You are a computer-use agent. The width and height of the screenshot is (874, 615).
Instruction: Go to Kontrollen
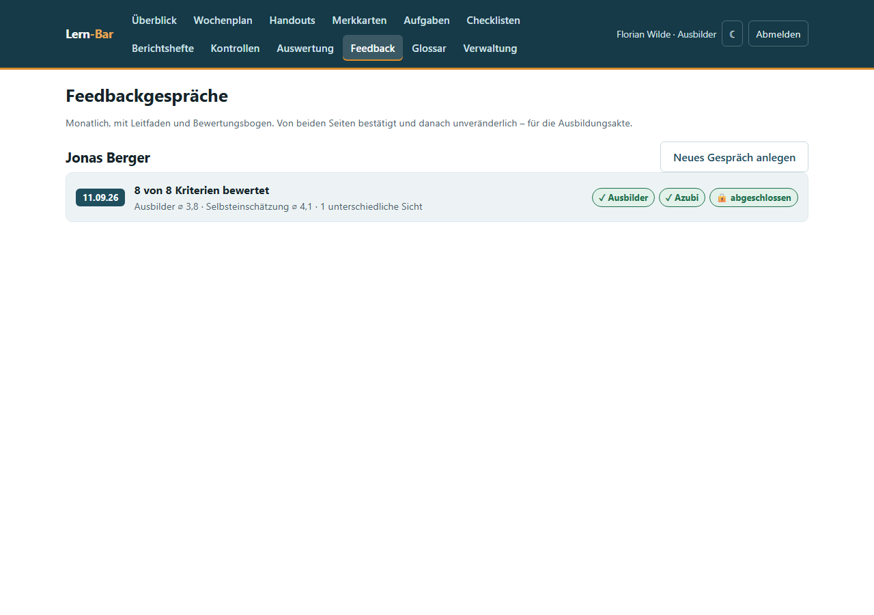click(x=235, y=49)
